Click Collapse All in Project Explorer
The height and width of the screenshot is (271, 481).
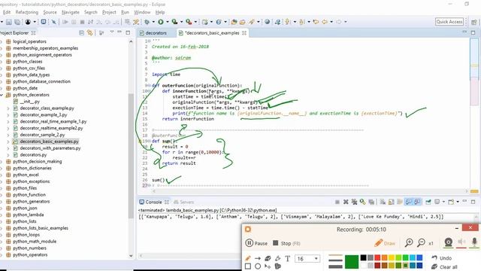[82, 32]
